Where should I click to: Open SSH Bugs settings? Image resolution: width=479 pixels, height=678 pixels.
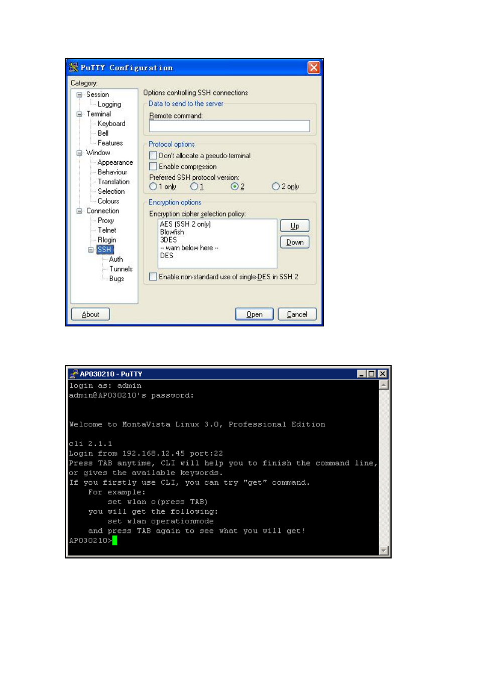(116, 279)
